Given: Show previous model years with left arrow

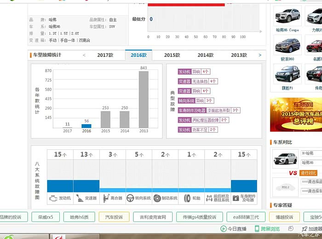Looking at the screenshot, I should [84, 55].
